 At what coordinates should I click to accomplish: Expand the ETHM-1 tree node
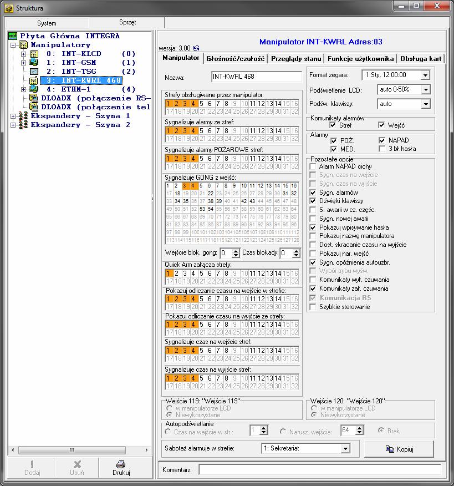(x=23, y=89)
